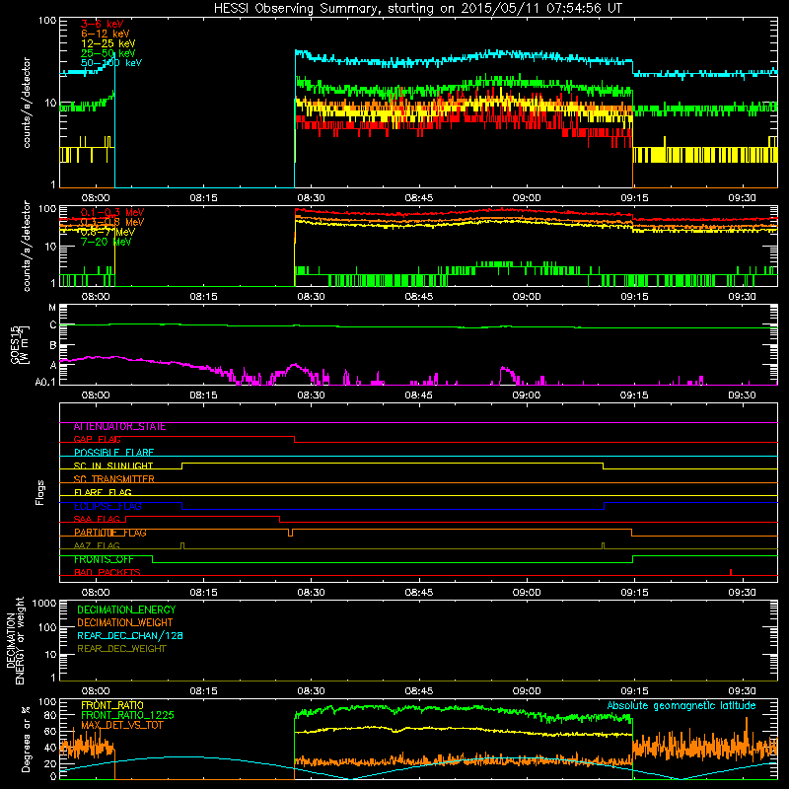Click the Absolute geomagnetic latitude label
Screen dimensions: 789x789
681,706
